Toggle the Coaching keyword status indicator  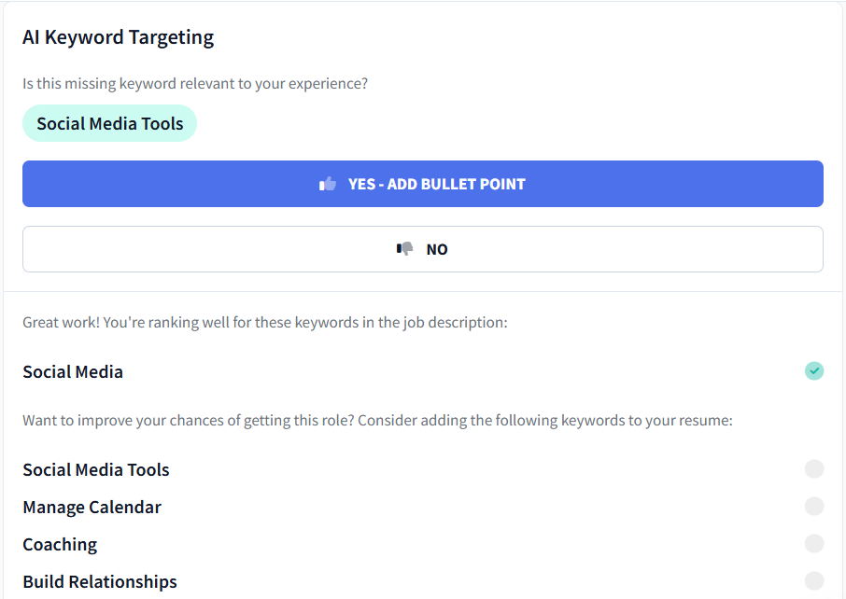813,543
